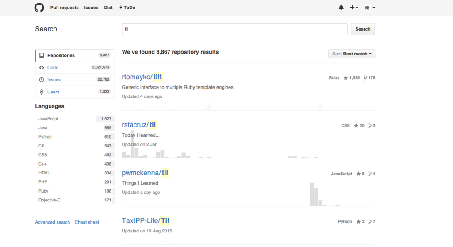Click the 1,833 users count badge
The image size is (453, 247).
104,91
